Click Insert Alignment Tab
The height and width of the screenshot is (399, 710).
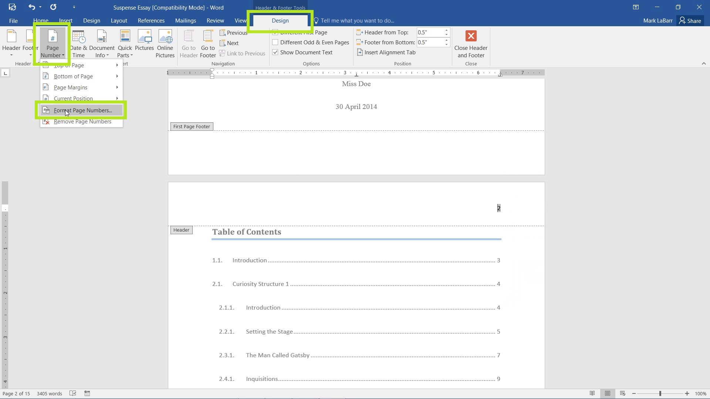386,52
